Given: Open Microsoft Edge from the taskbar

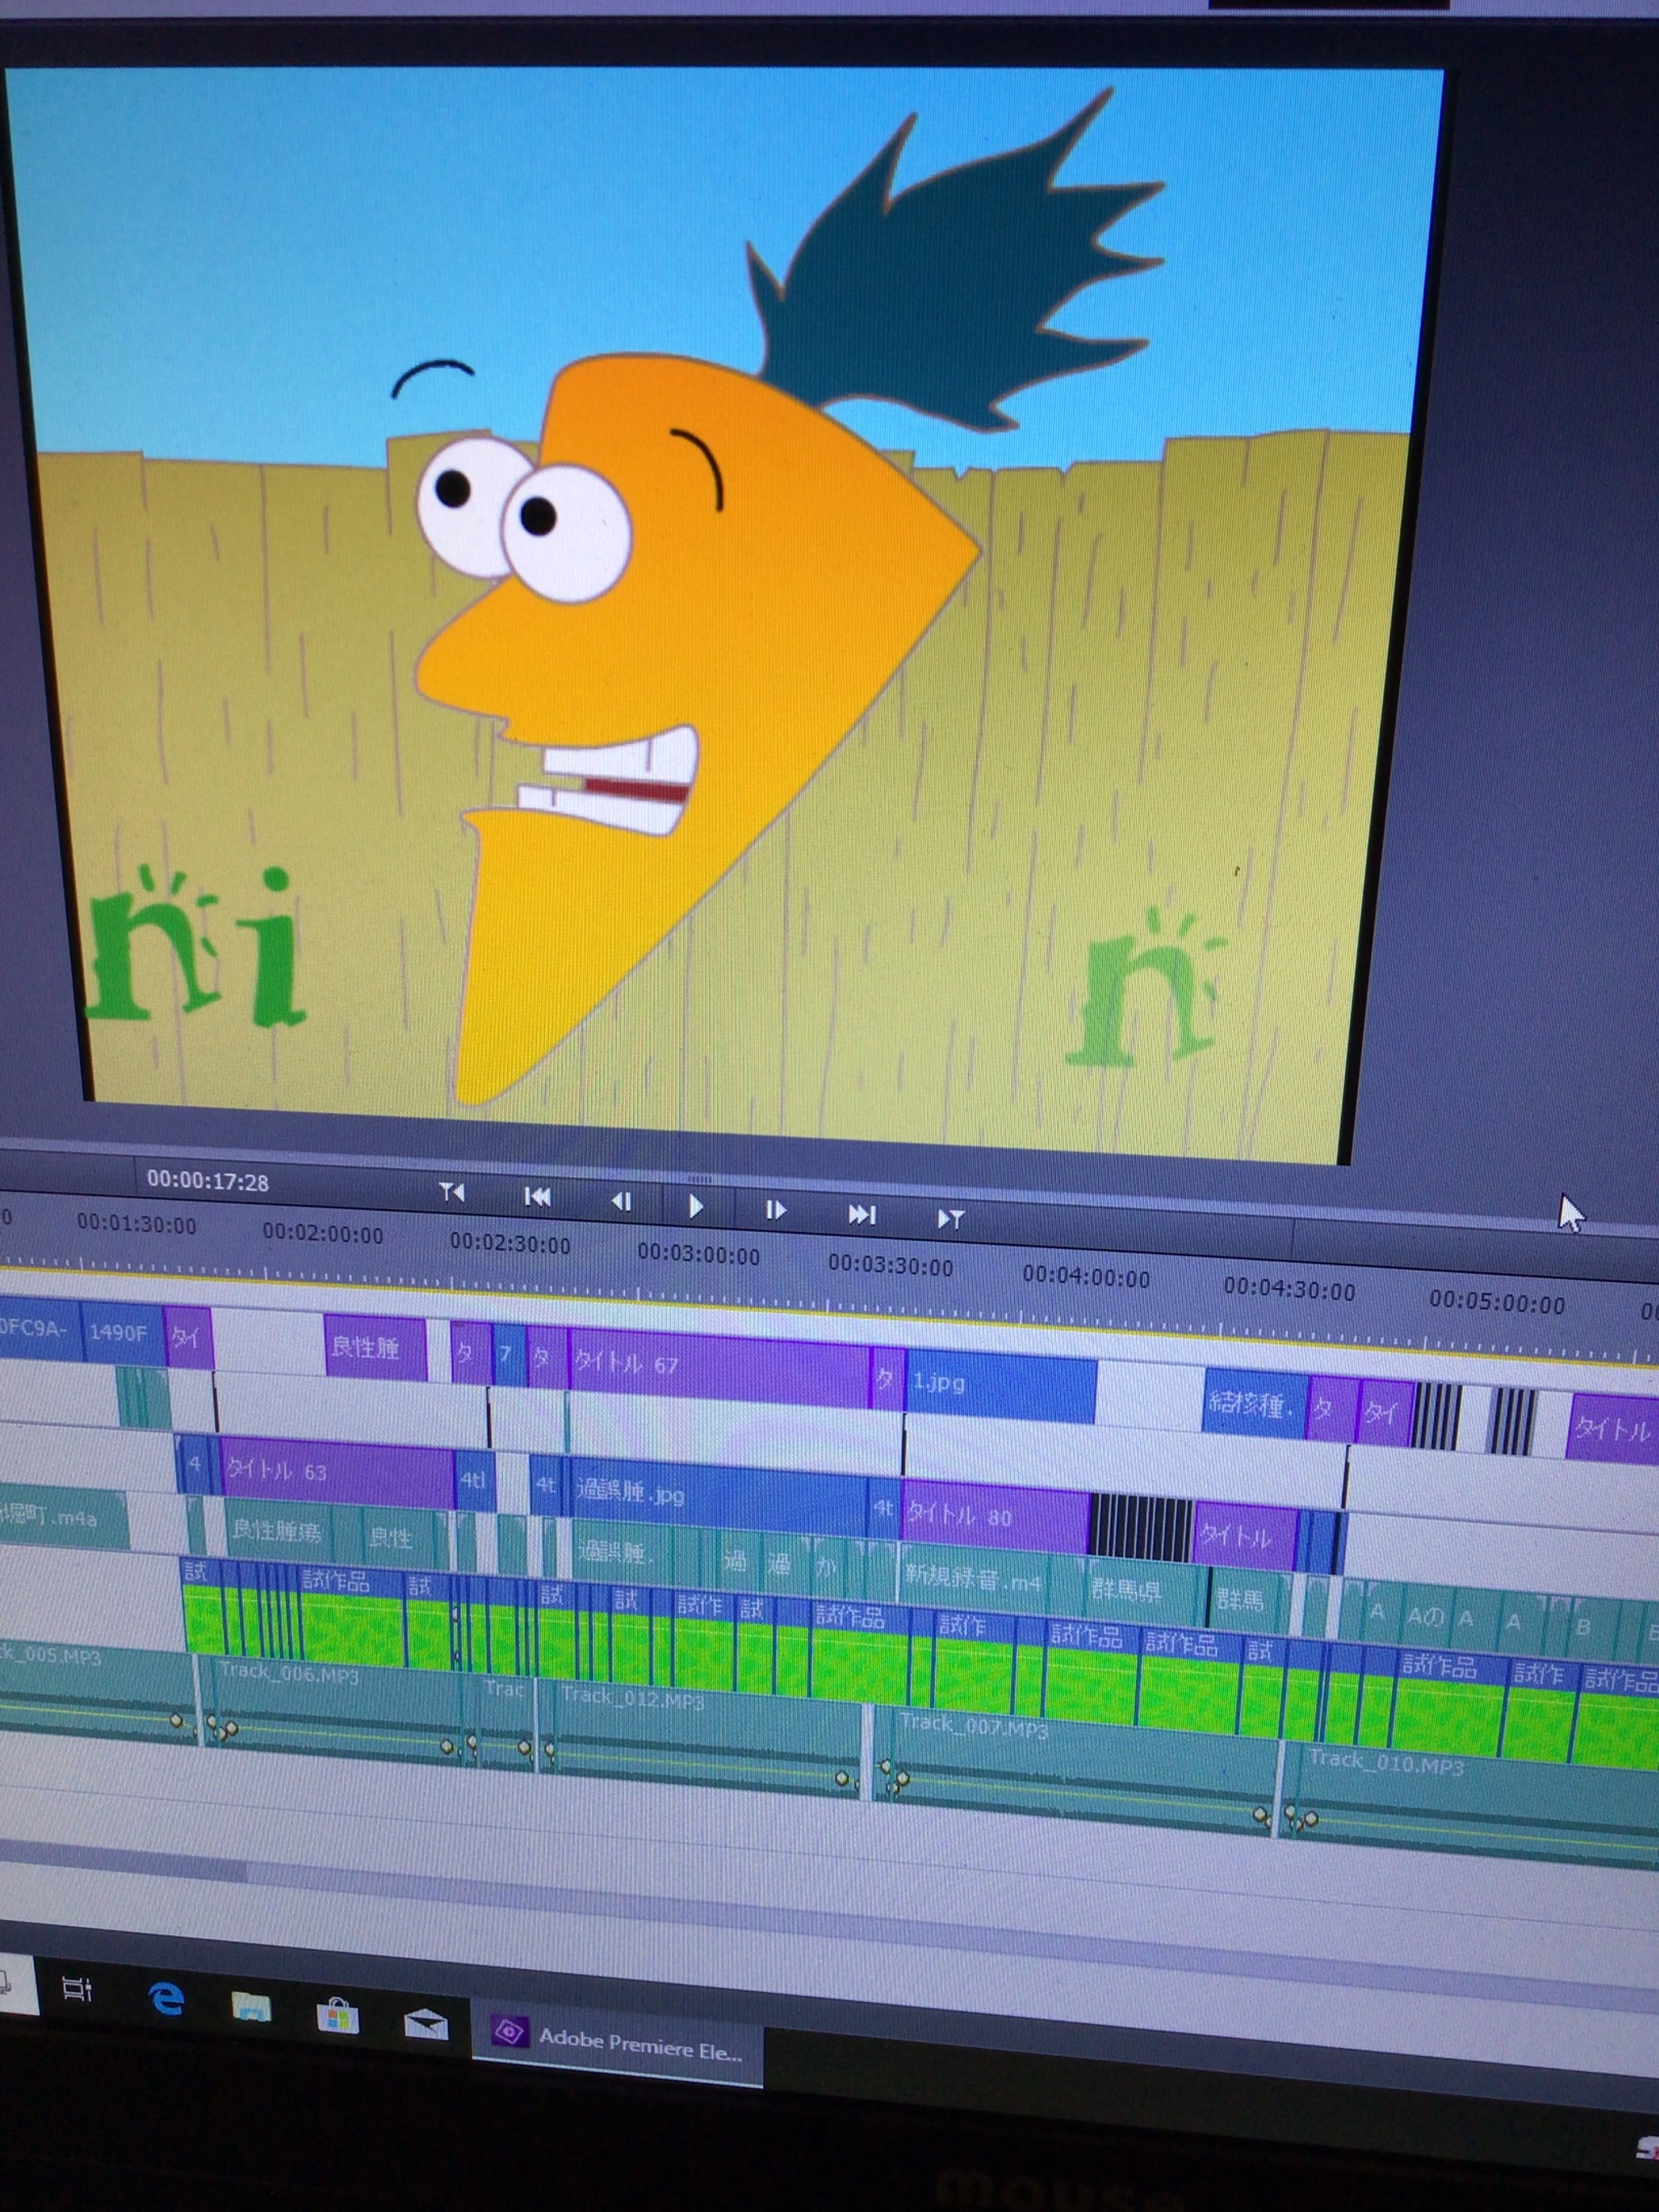Looking at the screenshot, I should coord(167,2000).
